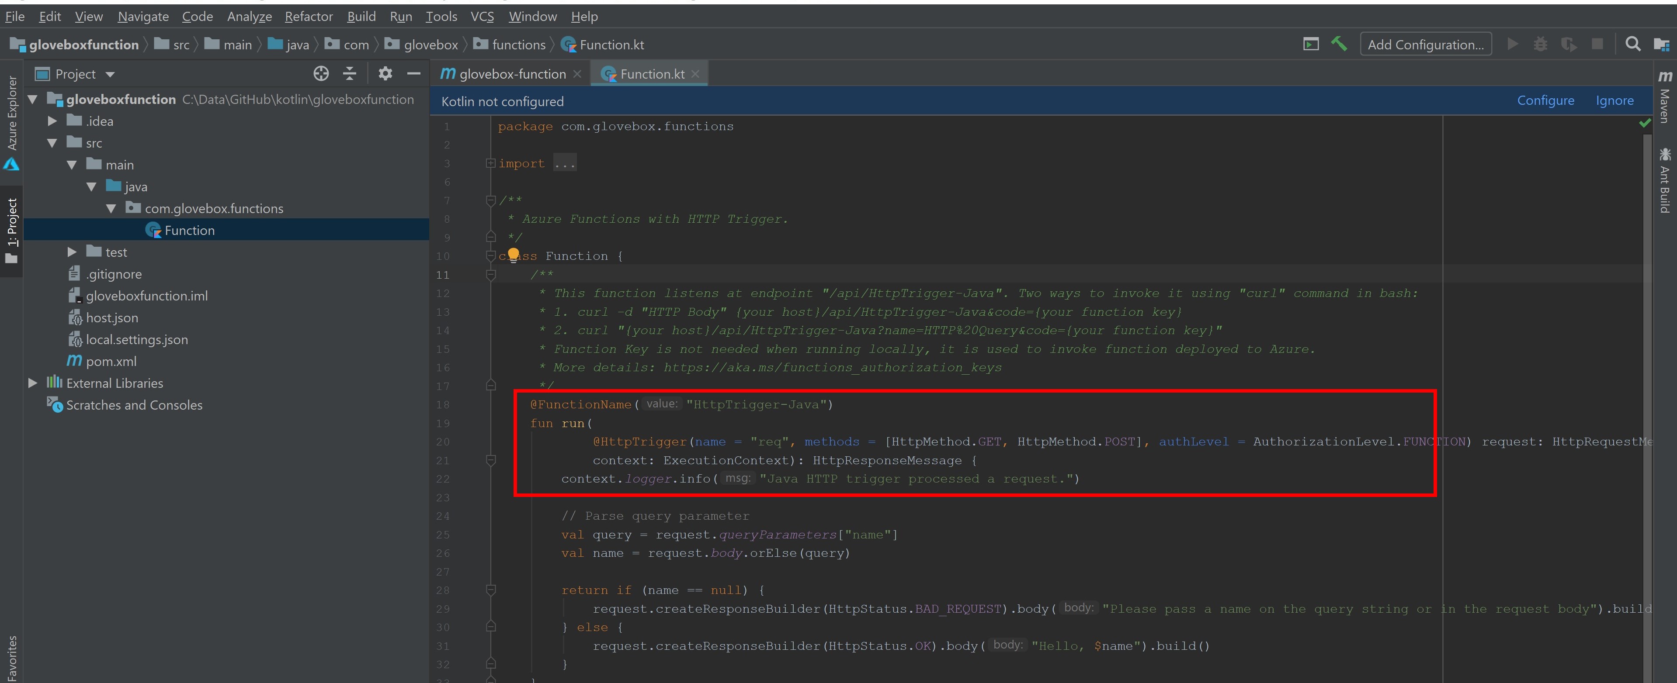The width and height of the screenshot is (1677, 683).
Task: Hide the Project panel with minus icon
Action: coord(413,73)
